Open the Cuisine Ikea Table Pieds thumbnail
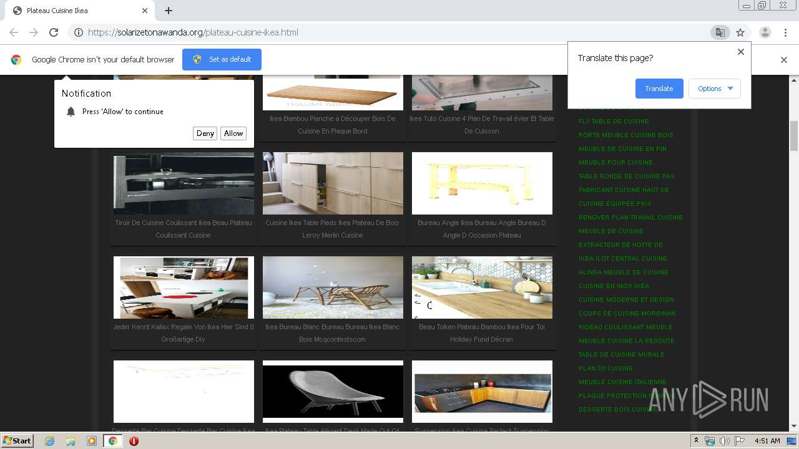This screenshot has width=799, height=449. (333, 183)
